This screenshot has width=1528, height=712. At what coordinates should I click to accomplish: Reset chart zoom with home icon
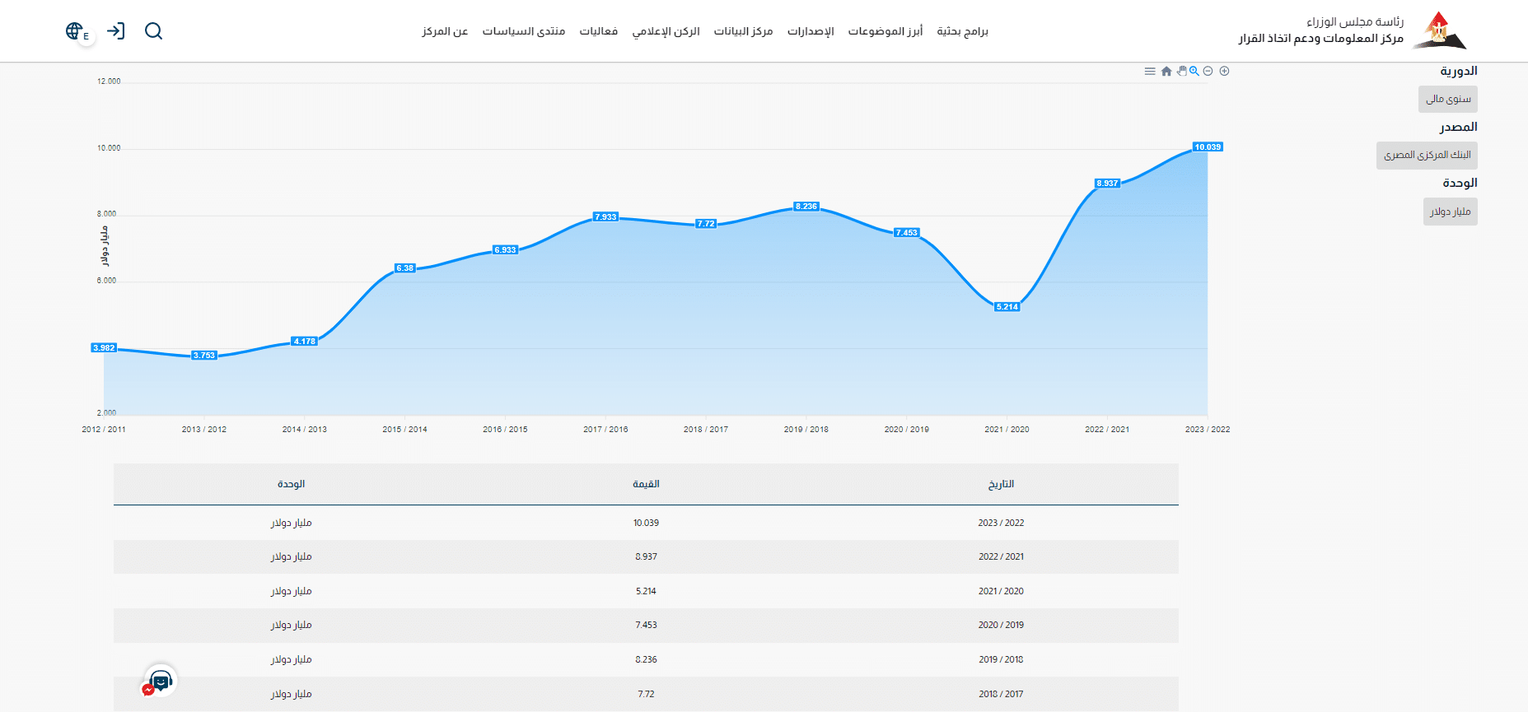pyautogui.click(x=1166, y=72)
